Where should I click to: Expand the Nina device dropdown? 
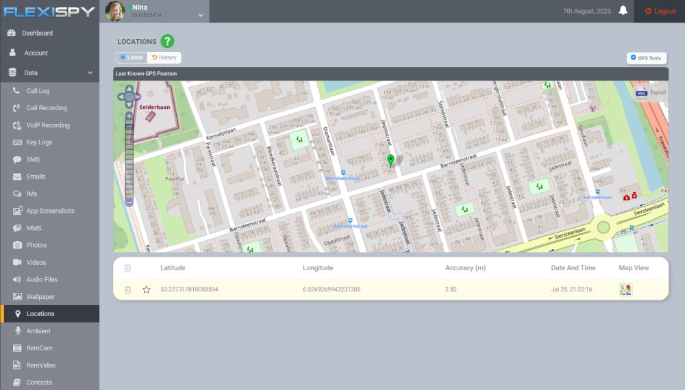coord(201,14)
